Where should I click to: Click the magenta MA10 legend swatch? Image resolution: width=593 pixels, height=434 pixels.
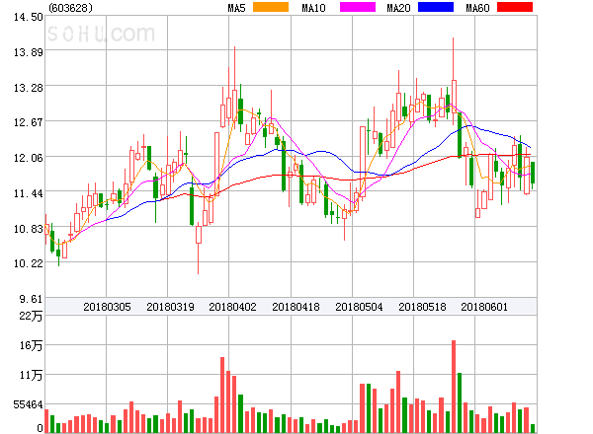coord(358,7)
